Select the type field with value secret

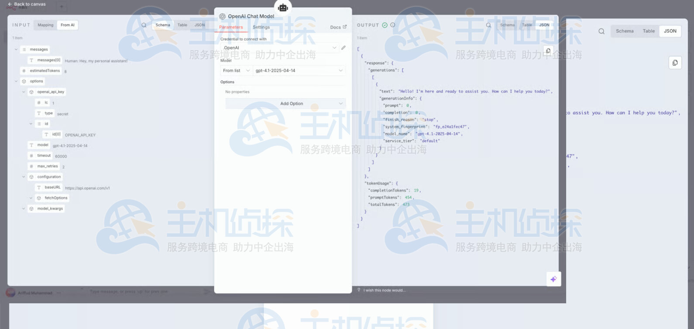click(45, 113)
